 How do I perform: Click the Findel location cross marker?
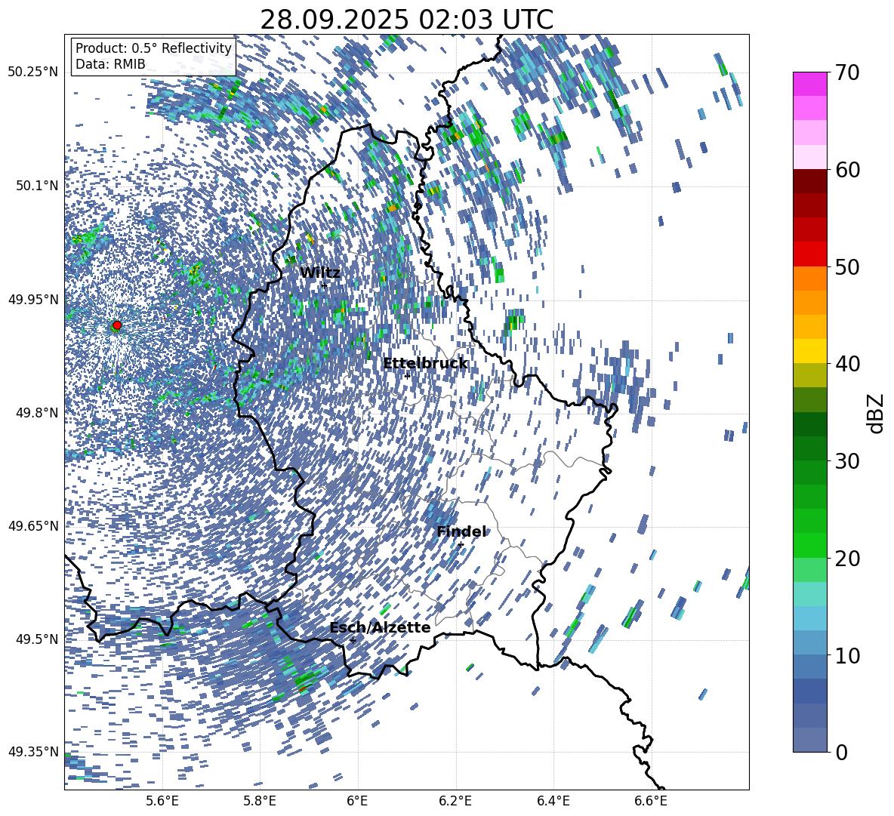[x=461, y=545]
